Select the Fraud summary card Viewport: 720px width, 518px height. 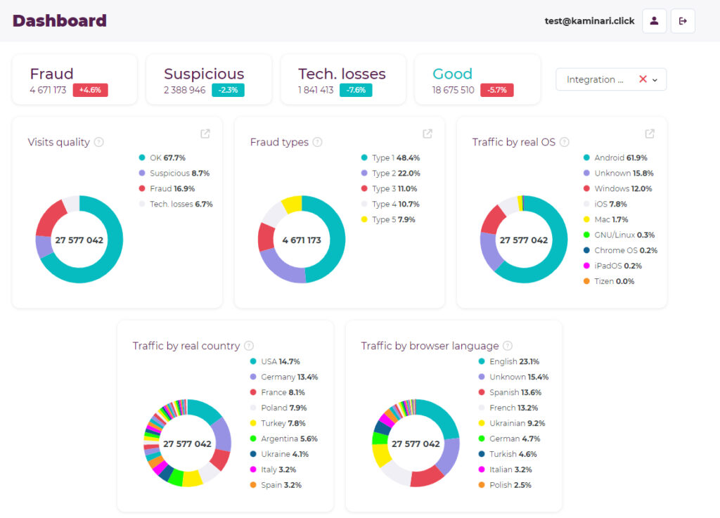(x=75, y=79)
